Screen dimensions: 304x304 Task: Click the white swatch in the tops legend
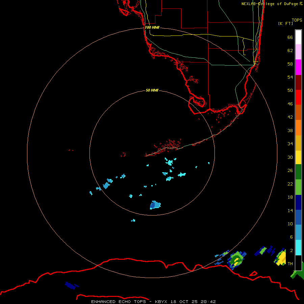298,37
